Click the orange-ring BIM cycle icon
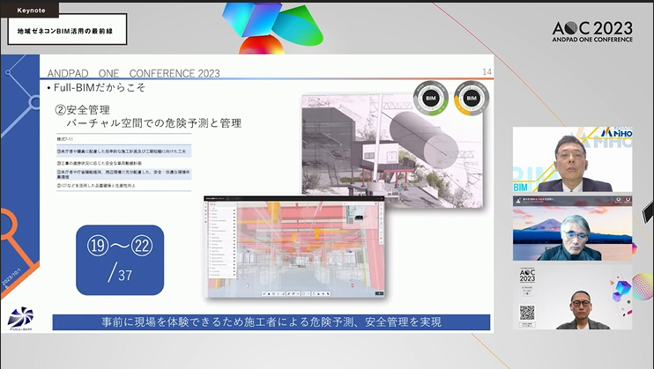 pos(472,99)
